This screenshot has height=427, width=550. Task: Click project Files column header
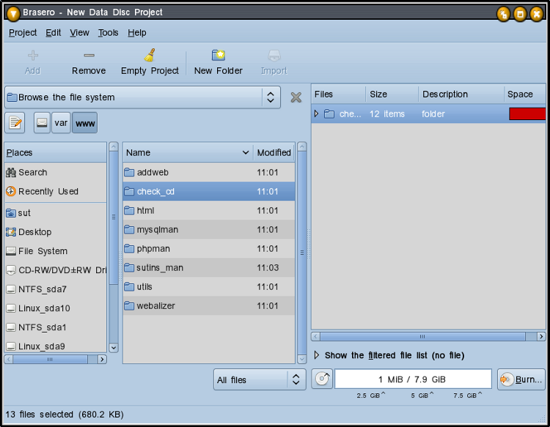click(339, 94)
